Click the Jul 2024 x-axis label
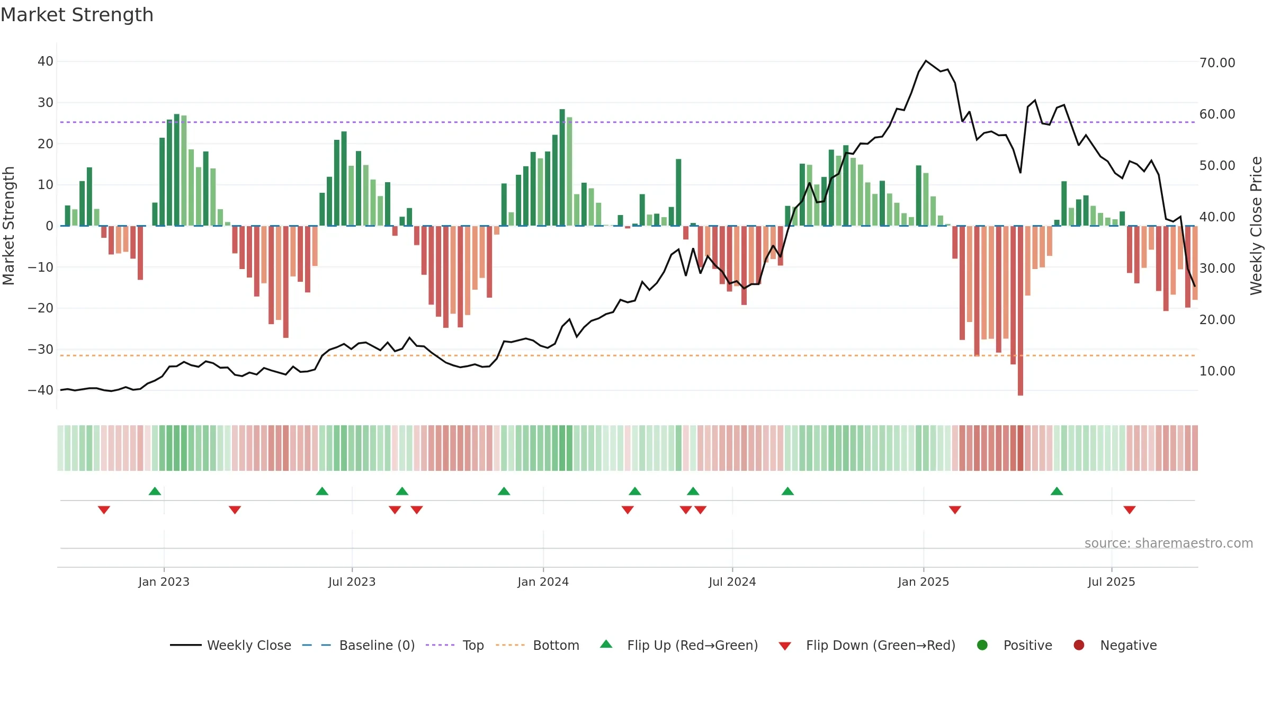This screenshot has width=1271, height=715. coord(732,582)
